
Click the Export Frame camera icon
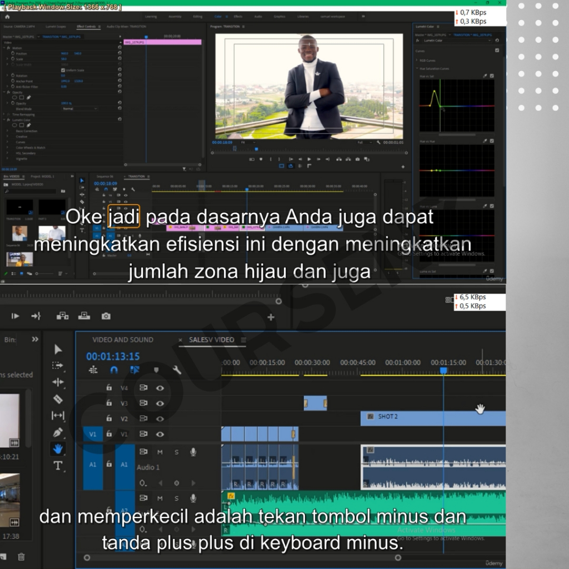[106, 316]
